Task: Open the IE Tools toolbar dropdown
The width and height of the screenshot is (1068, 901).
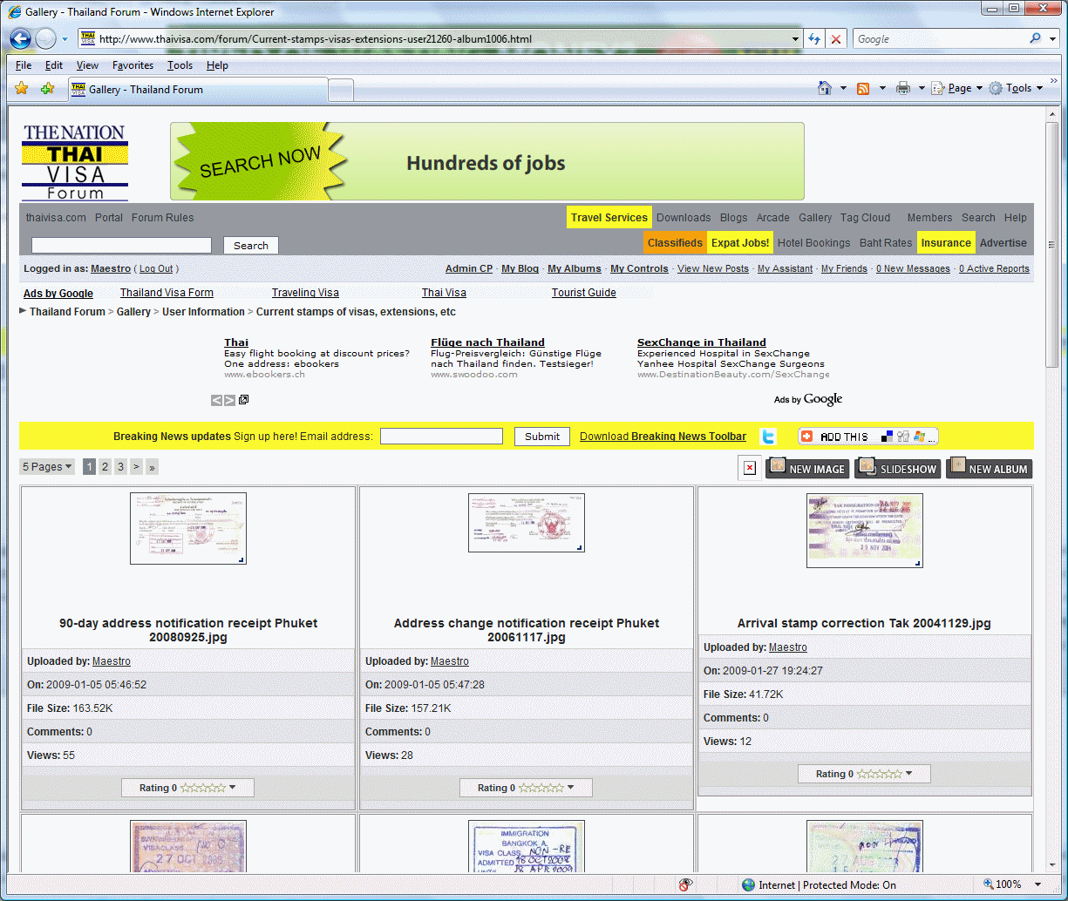Action: (x=1016, y=88)
